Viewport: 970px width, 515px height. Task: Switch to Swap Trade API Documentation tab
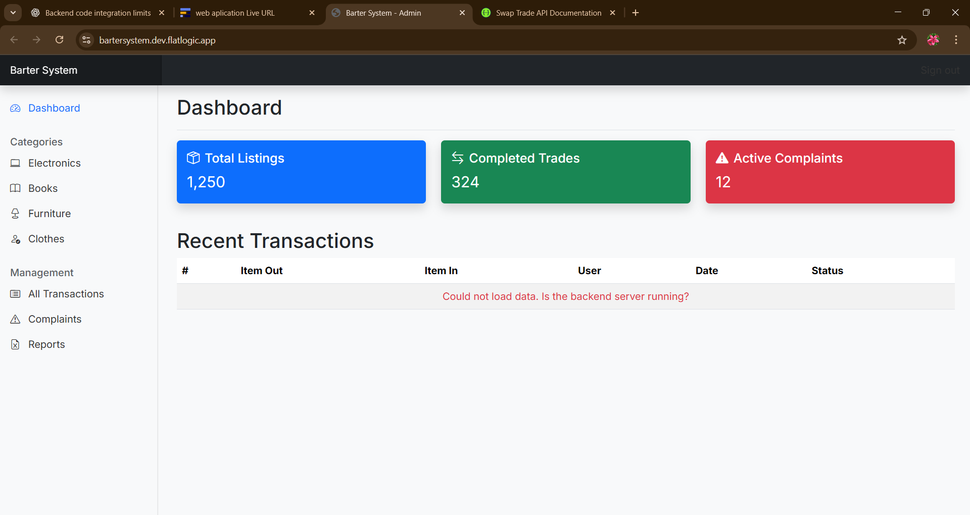pyautogui.click(x=548, y=13)
